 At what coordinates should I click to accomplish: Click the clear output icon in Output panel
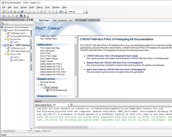pos(71,105)
